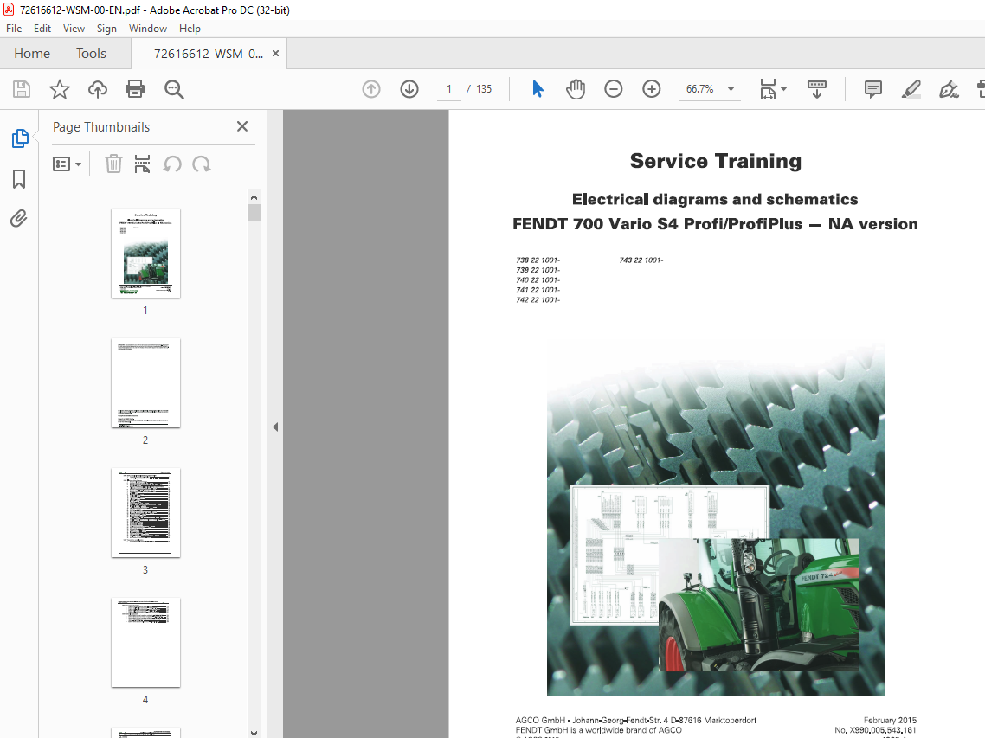The width and height of the screenshot is (985, 738).
Task: Rotate page counterclockwise in thumbnails
Action: point(172,164)
